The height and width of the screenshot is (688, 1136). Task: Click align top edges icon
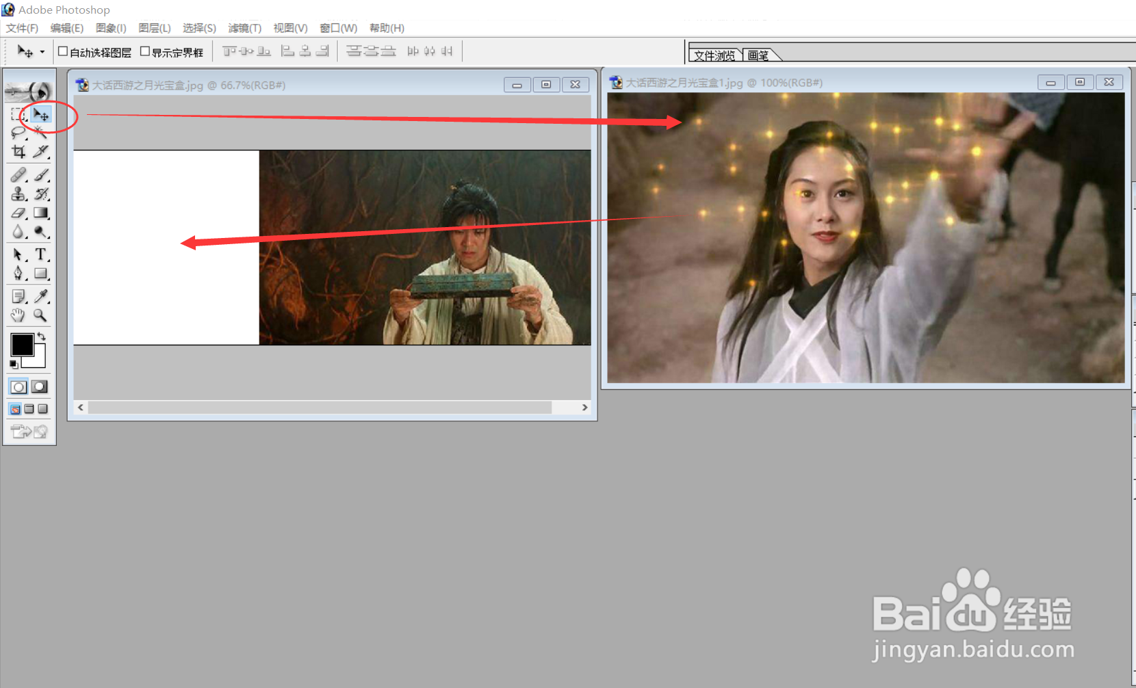pos(229,51)
